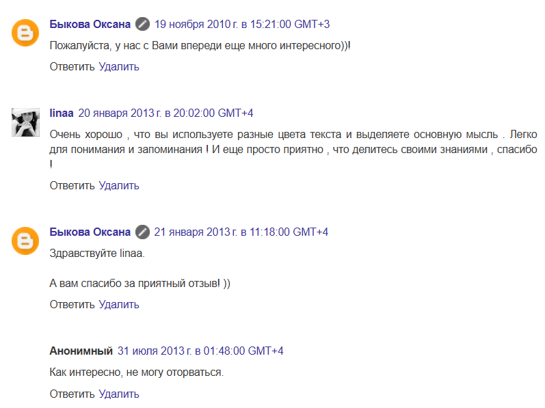Open Blogger avatar beside the 19 ноября 2010 comment
Viewport: 545px width, 408px height.
(25, 33)
